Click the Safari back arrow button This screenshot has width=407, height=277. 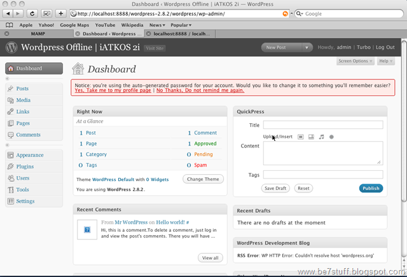pos(8,13)
